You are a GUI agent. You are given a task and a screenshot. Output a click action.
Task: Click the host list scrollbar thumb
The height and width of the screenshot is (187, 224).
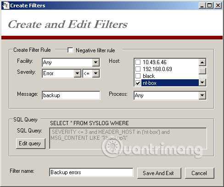click(x=202, y=71)
